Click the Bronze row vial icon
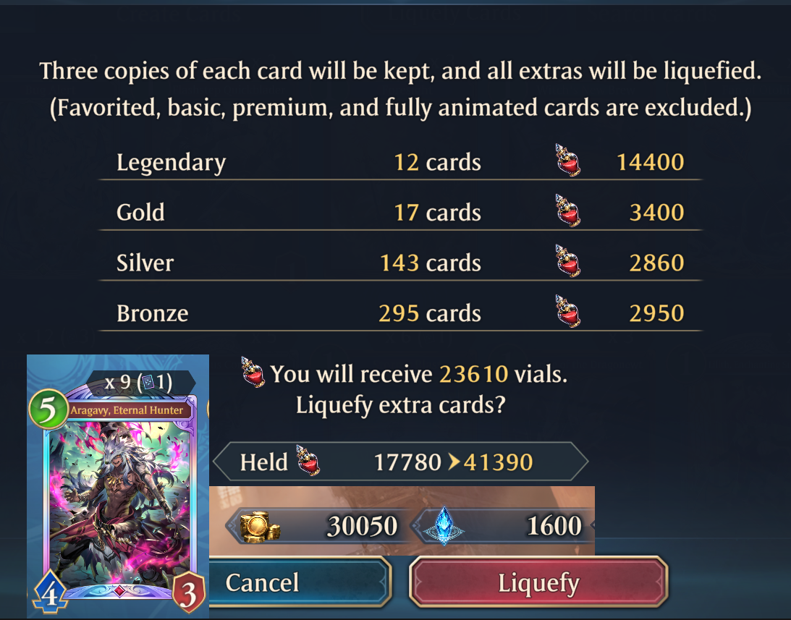Image resolution: width=791 pixels, height=620 pixels. click(567, 312)
